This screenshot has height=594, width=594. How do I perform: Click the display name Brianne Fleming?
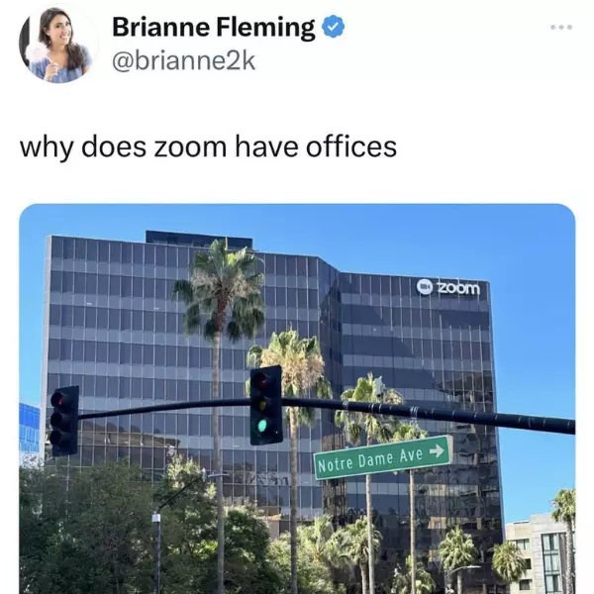click(213, 28)
